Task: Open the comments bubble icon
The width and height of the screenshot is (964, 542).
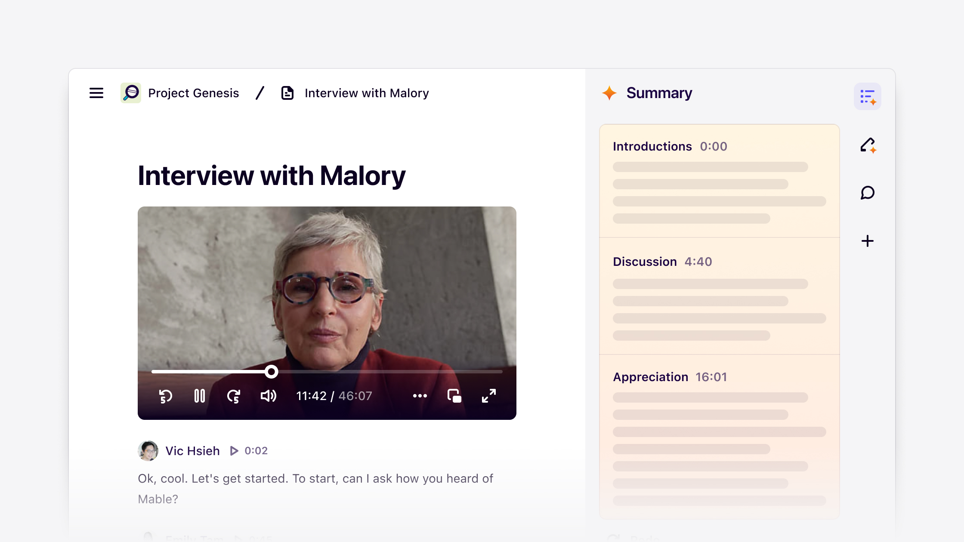Action: (x=868, y=193)
